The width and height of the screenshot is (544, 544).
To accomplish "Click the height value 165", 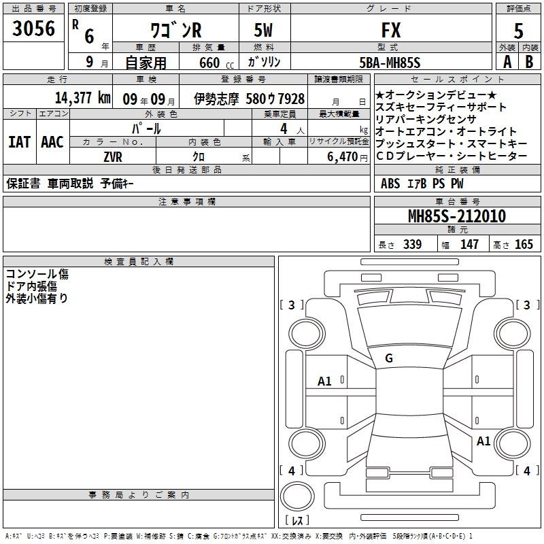I will pyautogui.click(x=524, y=244).
